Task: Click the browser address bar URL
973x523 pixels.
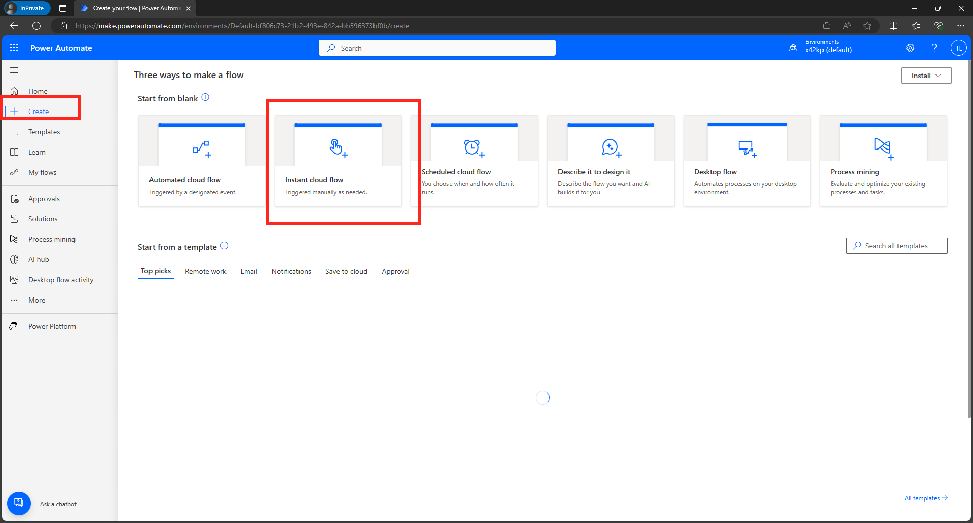Action: tap(242, 26)
